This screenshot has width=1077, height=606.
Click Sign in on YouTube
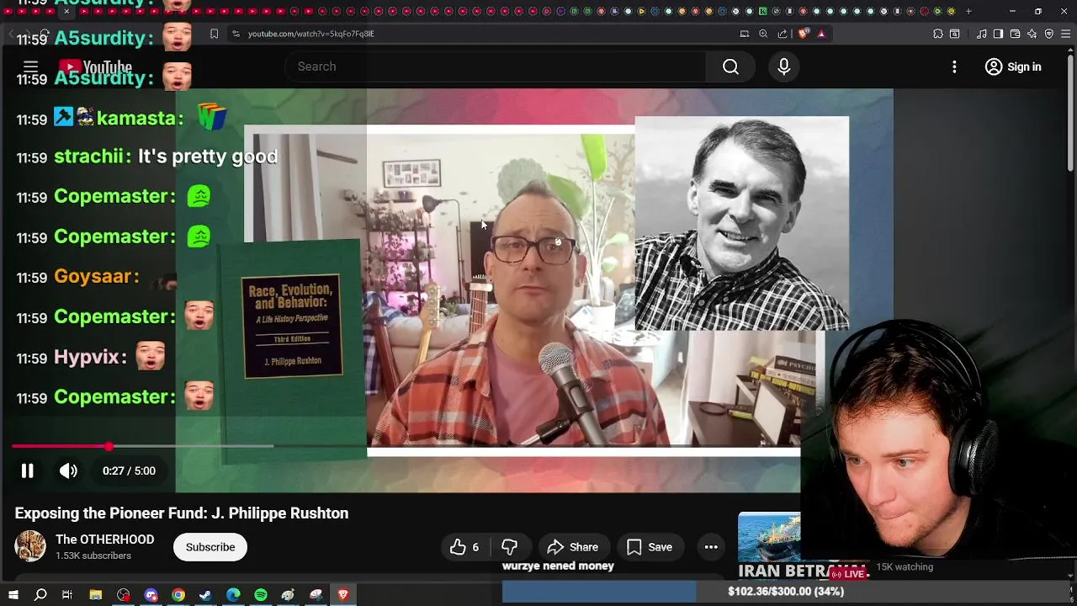pyautogui.click(x=1013, y=66)
